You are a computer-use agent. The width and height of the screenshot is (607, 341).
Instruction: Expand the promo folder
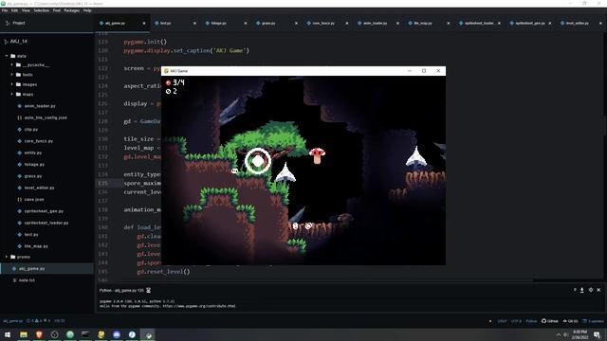pos(7,257)
